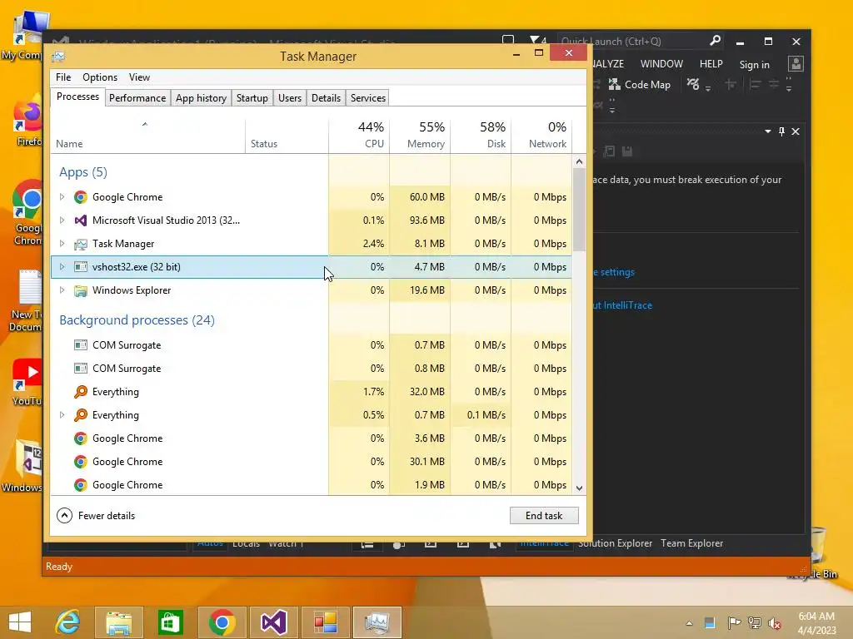Select the 30.1 MB Google Chrome background process
Screen dimensions: 853x639
click(x=312, y=462)
